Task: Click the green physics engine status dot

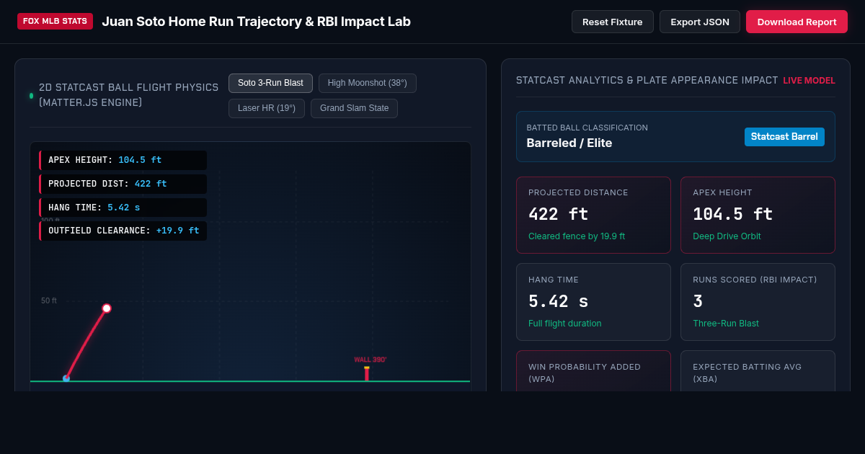Action: pyautogui.click(x=31, y=96)
